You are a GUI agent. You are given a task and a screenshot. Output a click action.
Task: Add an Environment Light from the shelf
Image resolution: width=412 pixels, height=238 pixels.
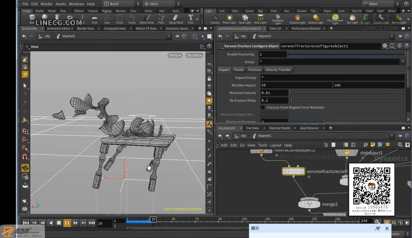(x=335, y=19)
